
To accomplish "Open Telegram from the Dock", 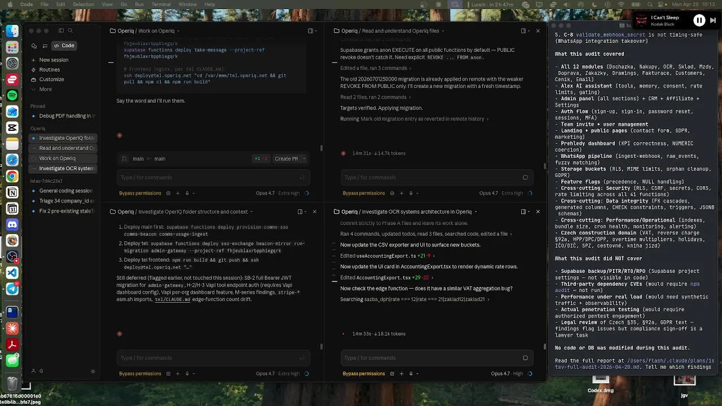I will [12, 289].
